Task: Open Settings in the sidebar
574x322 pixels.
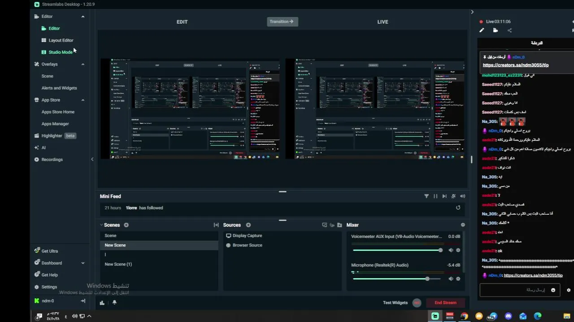Action: 46,287
